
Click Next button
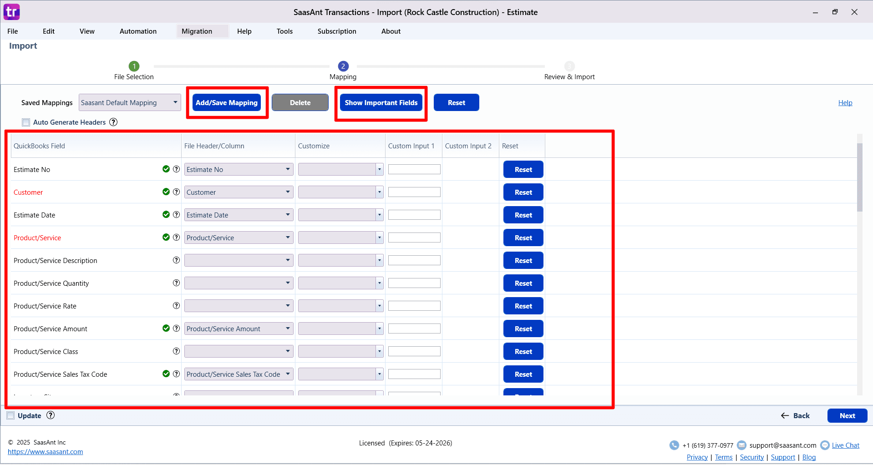point(847,415)
